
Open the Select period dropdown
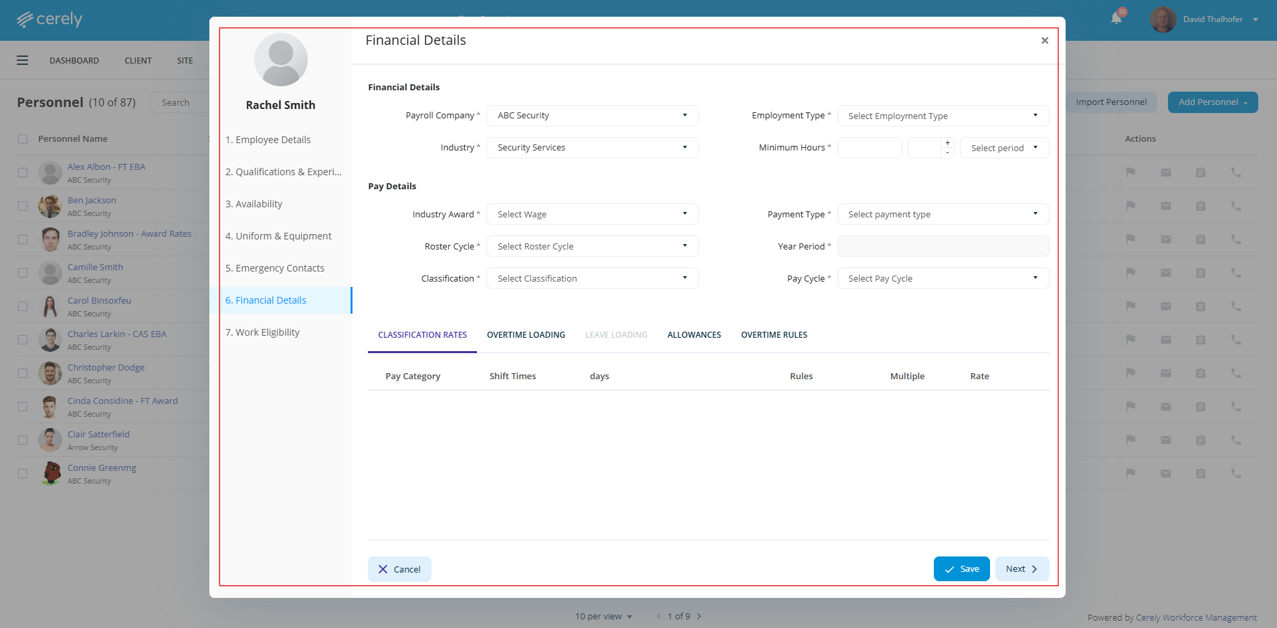click(1004, 148)
